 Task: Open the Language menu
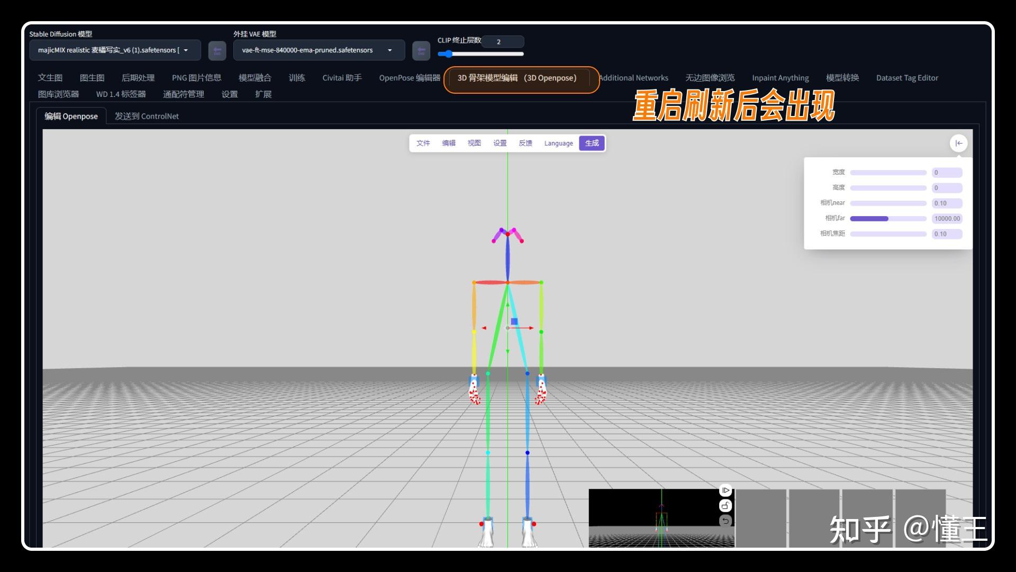point(558,143)
